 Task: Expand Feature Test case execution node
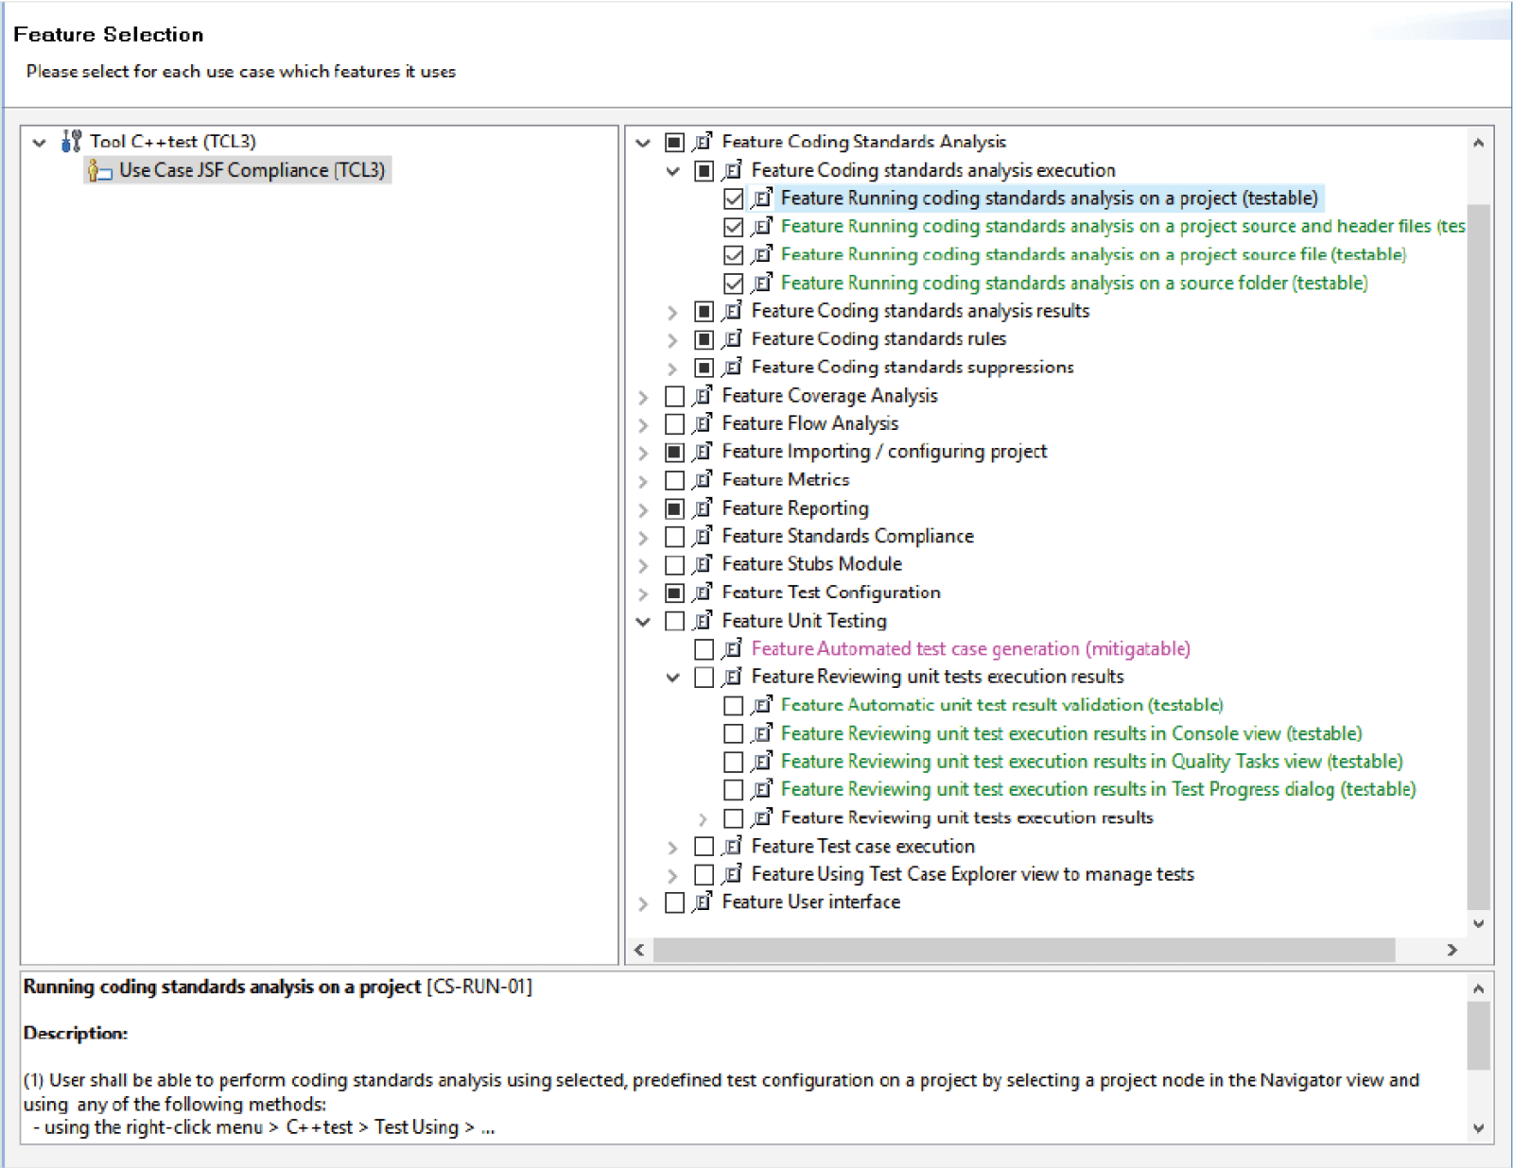(673, 848)
